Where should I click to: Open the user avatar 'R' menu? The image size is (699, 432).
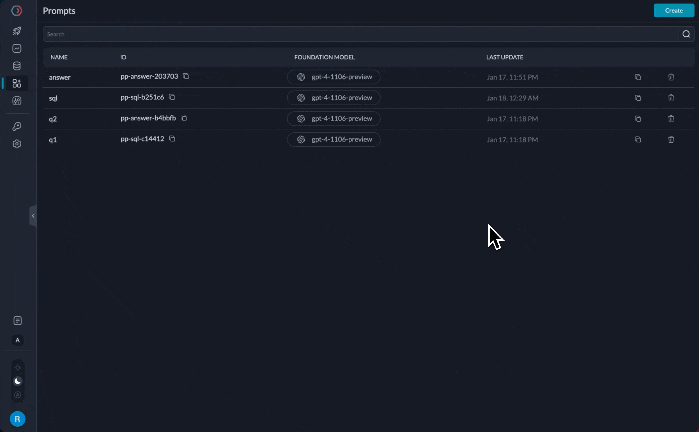[18, 419]
